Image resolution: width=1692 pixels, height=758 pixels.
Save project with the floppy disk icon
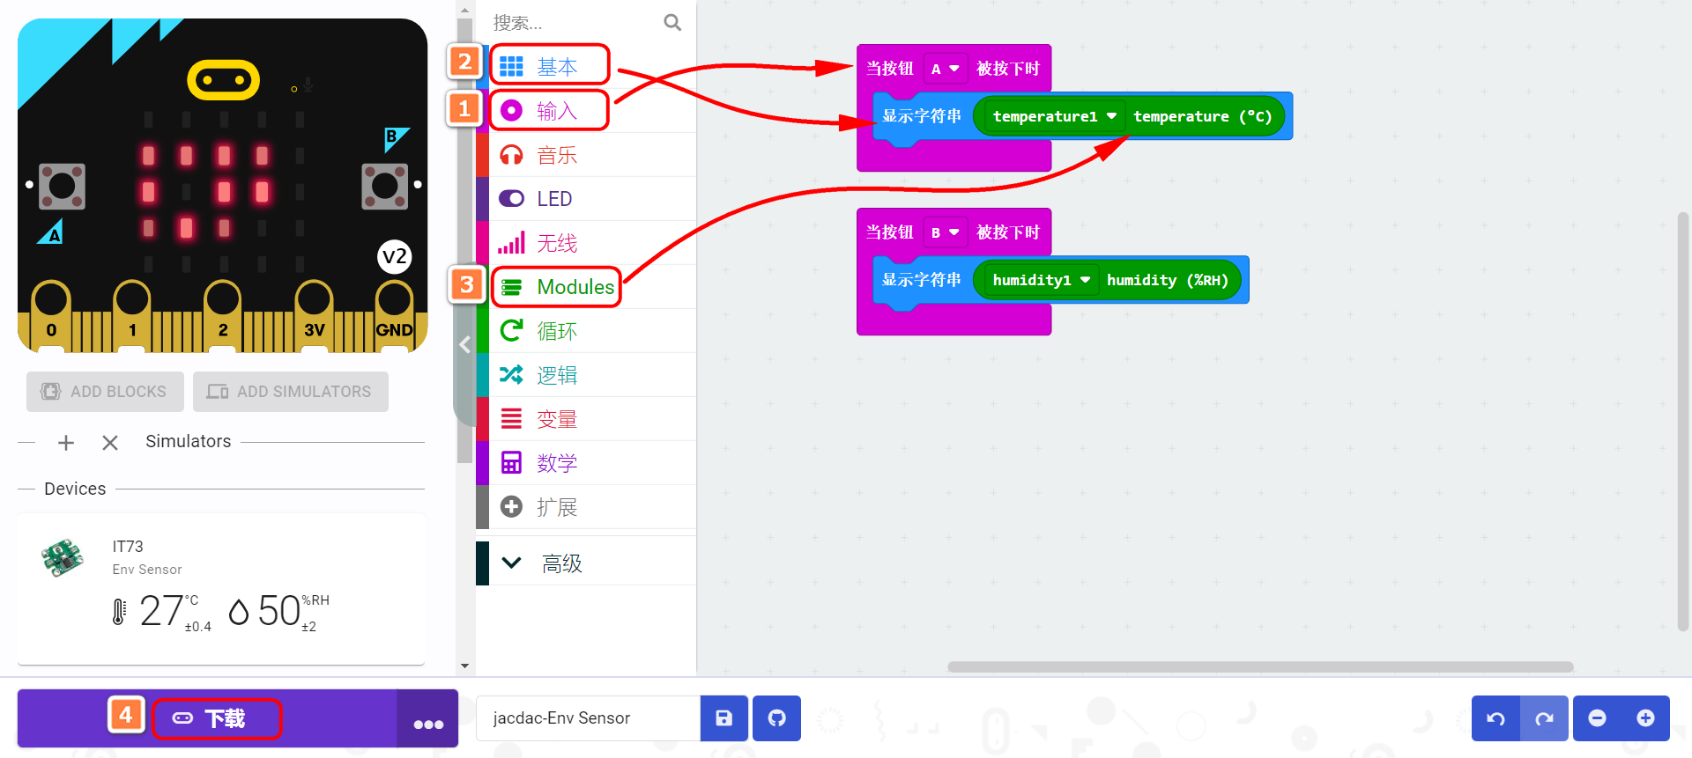pos(724,718)
